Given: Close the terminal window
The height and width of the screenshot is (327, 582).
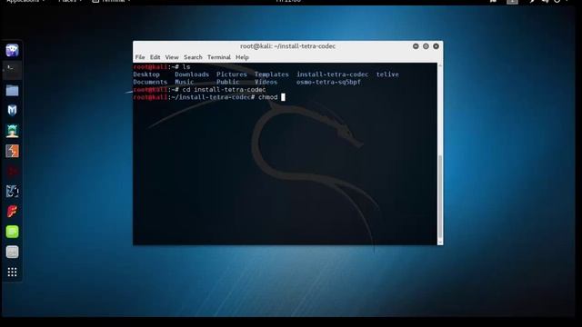Looking at the screenshot, I should [436, 46].
